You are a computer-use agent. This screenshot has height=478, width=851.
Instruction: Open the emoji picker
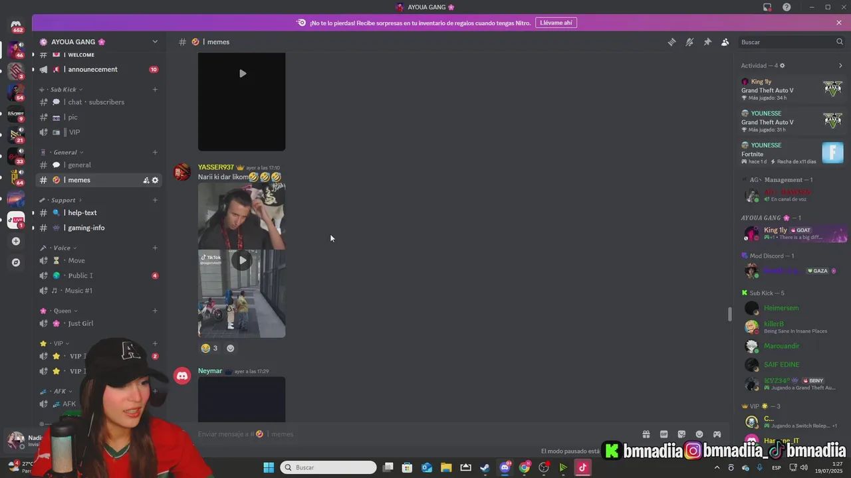pos(699,434)
